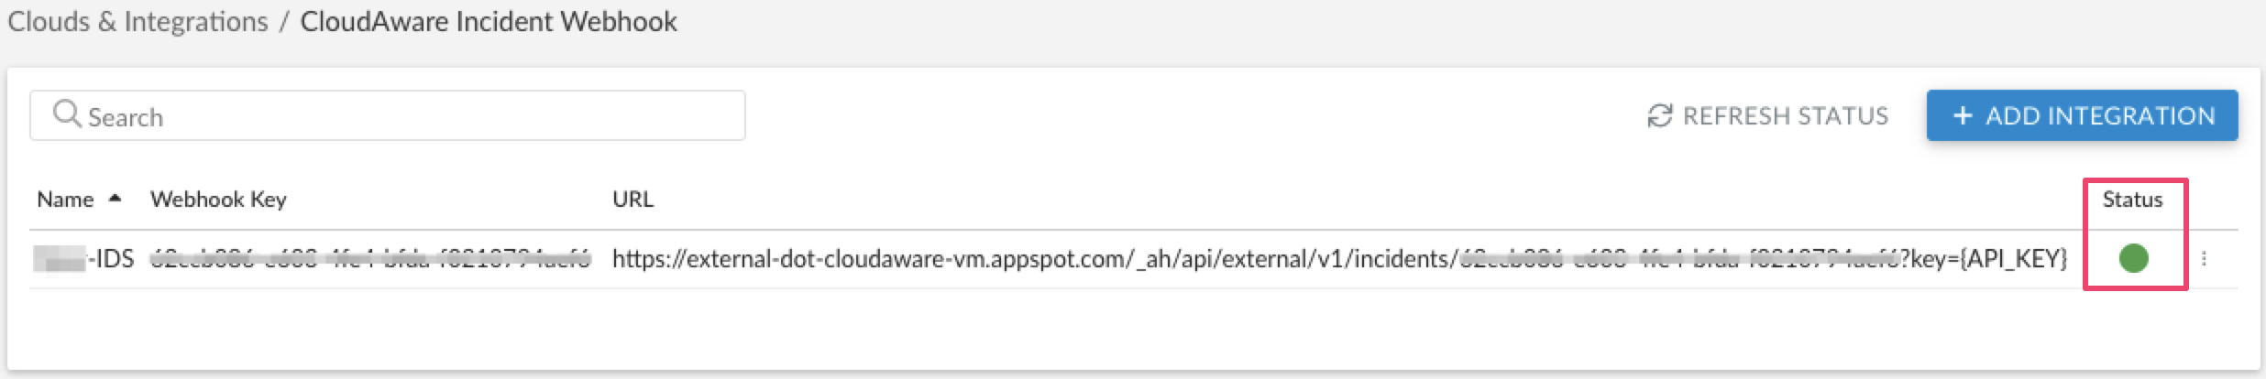Click the refresh arrows icon
The height and width of the screenshot is (379, 2266).
1659,116
